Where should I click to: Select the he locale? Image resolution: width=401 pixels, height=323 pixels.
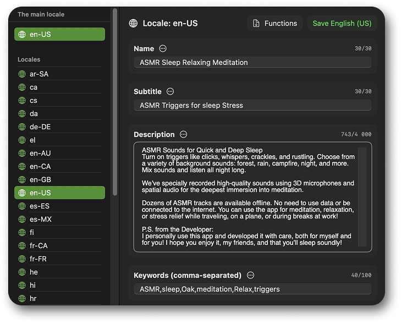[x=59, y=272]
